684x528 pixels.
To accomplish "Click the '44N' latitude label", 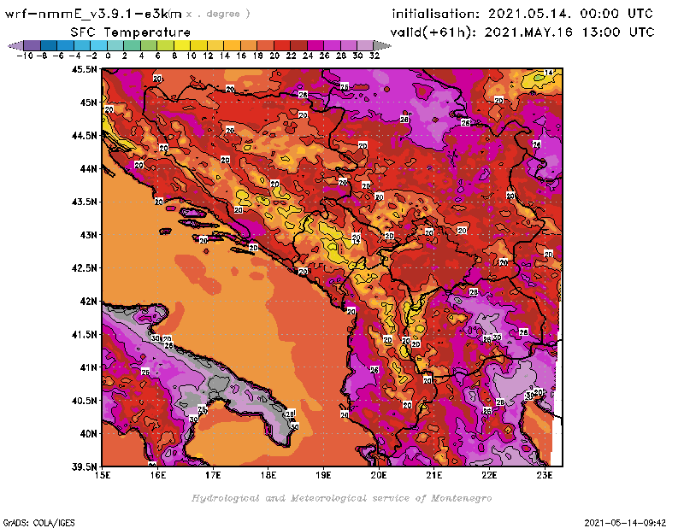I will 88,168.
